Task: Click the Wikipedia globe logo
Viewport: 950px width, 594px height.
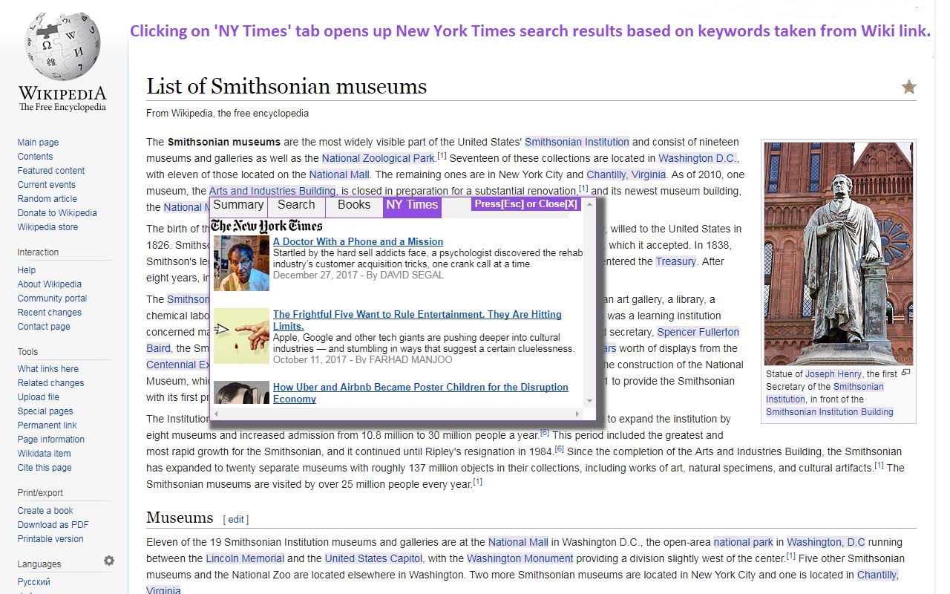Action: [x=62, y=47]
